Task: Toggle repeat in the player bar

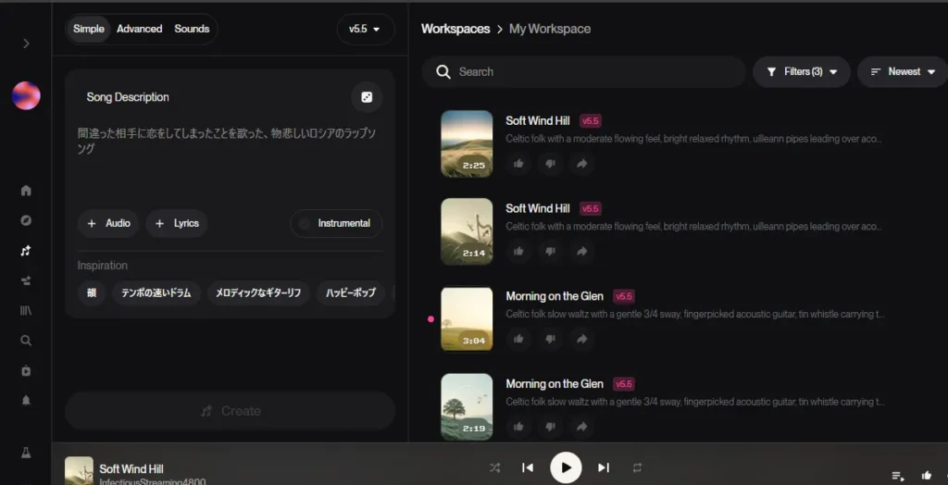Action: point(637,467)
